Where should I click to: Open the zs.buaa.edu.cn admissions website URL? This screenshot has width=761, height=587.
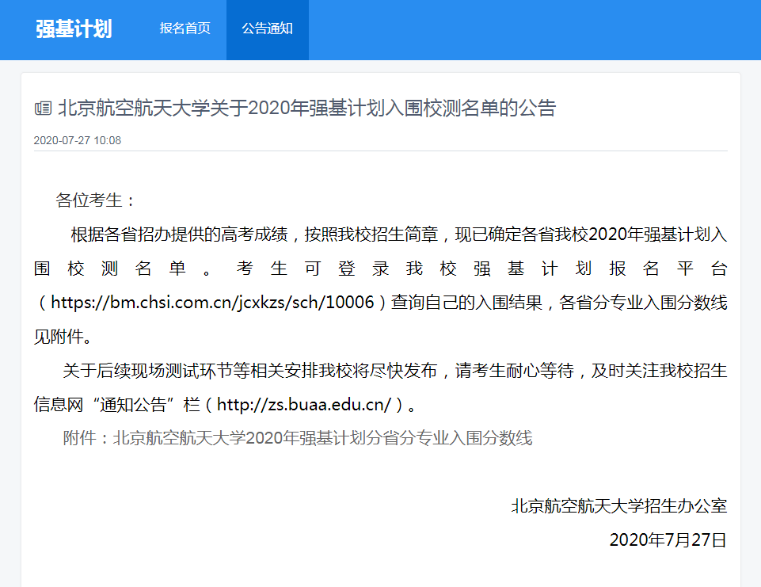(304, 405)
